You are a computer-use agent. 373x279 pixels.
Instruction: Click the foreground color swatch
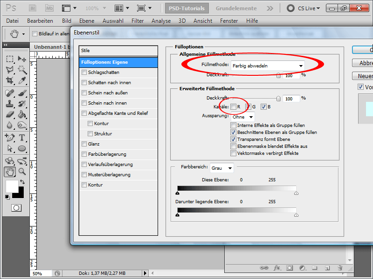tap(12, 186)
